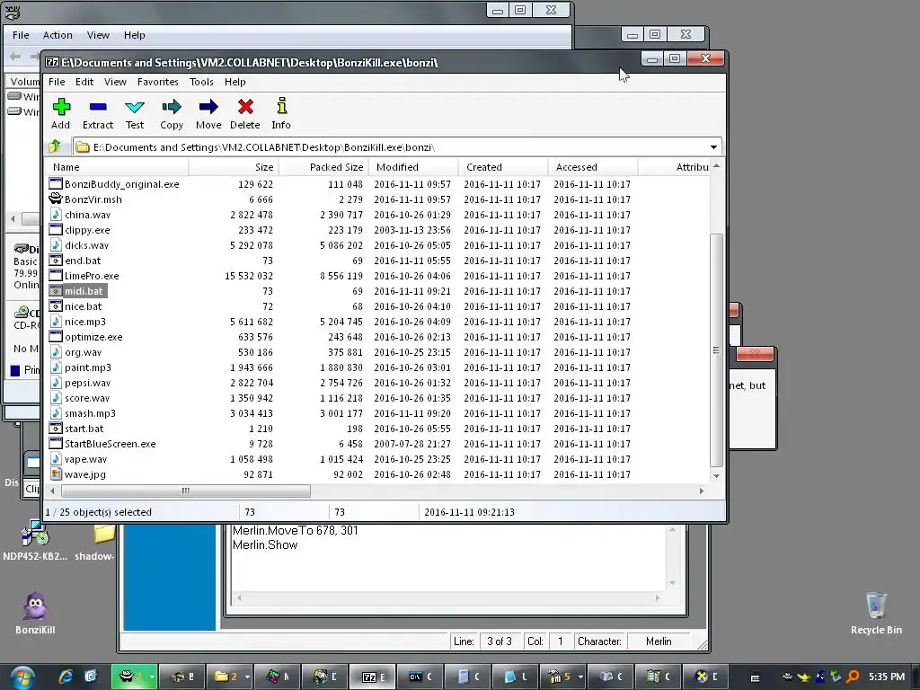Open the File menu in 7-Zip
This screenshot has width=920, height=690.
click(57, 82)
